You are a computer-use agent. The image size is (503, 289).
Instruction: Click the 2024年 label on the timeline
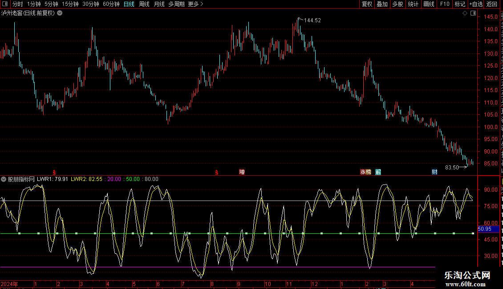pyautogui.click(x=9, y=284)
